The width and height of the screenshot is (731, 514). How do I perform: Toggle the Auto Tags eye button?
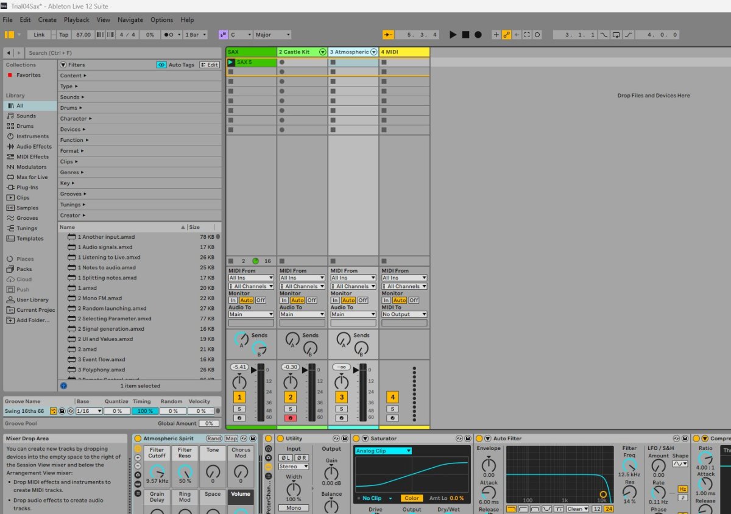click(x=161, y=65)
